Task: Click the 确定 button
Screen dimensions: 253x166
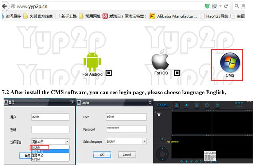Action: [x=25, y=155]
